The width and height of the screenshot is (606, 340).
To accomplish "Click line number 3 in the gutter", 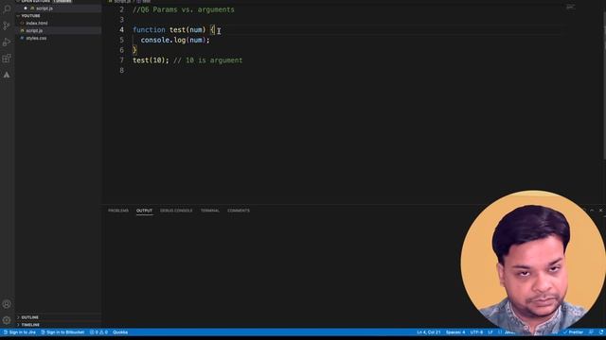I will [122, 20].
